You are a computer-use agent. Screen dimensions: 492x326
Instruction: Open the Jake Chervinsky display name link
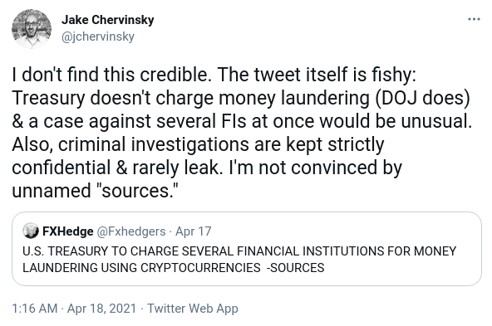point(108,20)
